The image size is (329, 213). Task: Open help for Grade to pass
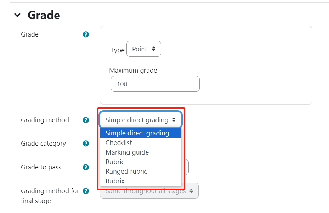[x=85, y=167]
